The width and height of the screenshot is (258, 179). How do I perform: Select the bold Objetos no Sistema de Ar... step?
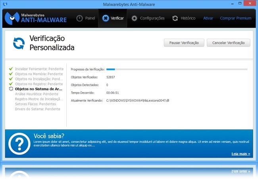[39, 89]
